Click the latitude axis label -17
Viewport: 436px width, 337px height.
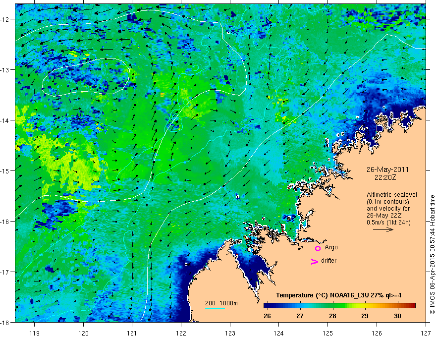click(5, 272)
